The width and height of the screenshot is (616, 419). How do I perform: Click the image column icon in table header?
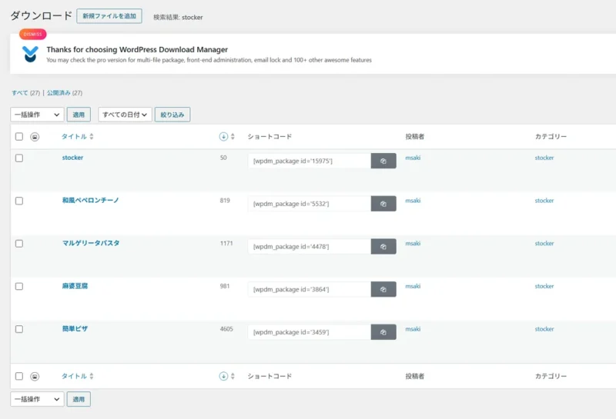tap(35, 137)
